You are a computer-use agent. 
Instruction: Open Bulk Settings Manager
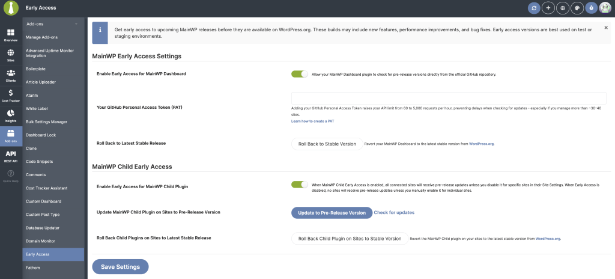point(53,122)
